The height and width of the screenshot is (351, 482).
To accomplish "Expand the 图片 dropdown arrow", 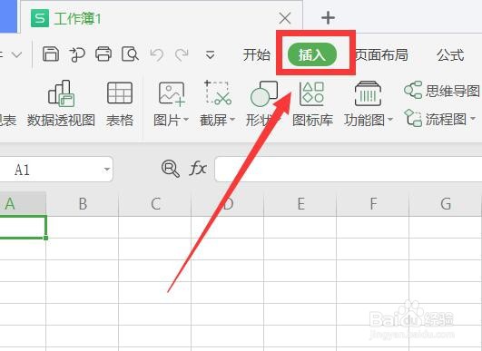I will coord(186,119).
